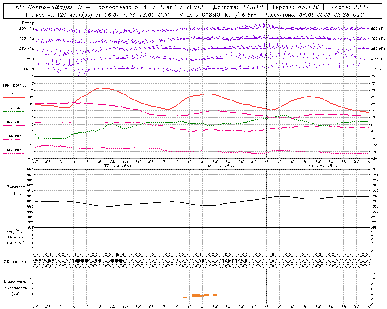Select the (гПа) unit label under Давление
Image resolution: width=387 pixels, height=309 pixels.
(16, 193)
